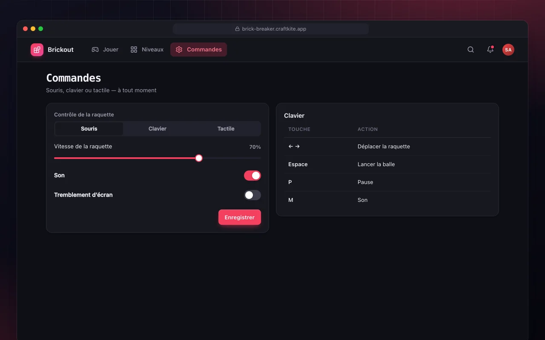Click the Commandes page heading
Viewport: 545px width, 340px height.
point(74,78)
